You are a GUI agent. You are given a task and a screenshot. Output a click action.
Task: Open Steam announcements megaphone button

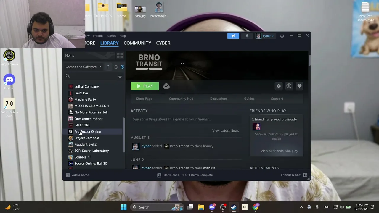point(233,36)
